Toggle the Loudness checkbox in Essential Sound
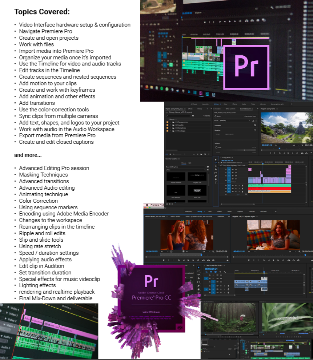The height and width of the screenshot is (360, 313). pos(255,125)
